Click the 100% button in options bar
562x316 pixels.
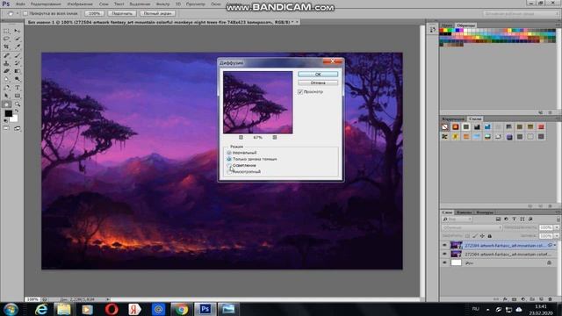click(x=95, y=14)
